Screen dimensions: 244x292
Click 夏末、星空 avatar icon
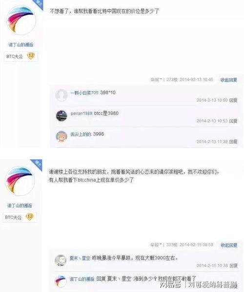61,260
